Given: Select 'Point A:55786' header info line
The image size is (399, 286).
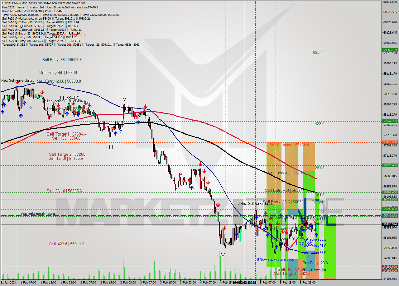Looking at the screenshot, I should click(33, 11).
